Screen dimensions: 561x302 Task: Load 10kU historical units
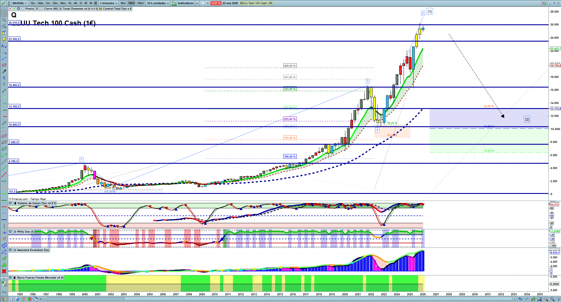pyautogui.click(x=131, y=3)
